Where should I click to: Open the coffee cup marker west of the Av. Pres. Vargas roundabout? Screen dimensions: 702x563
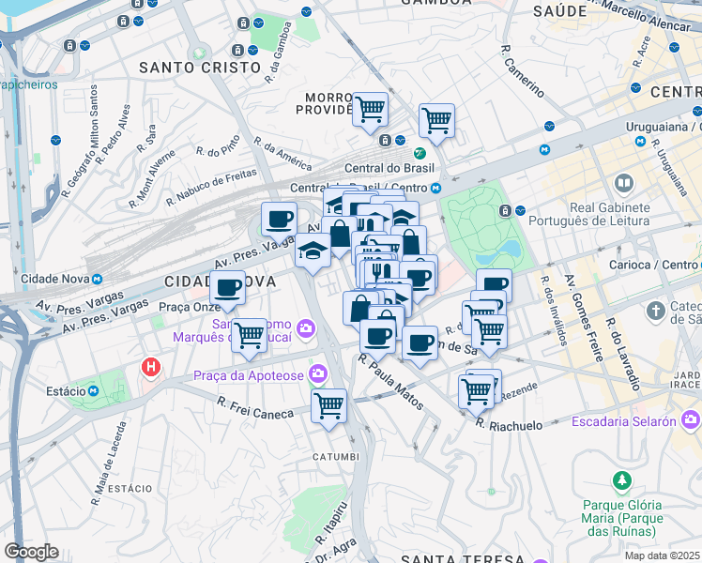tap(279, 219)
